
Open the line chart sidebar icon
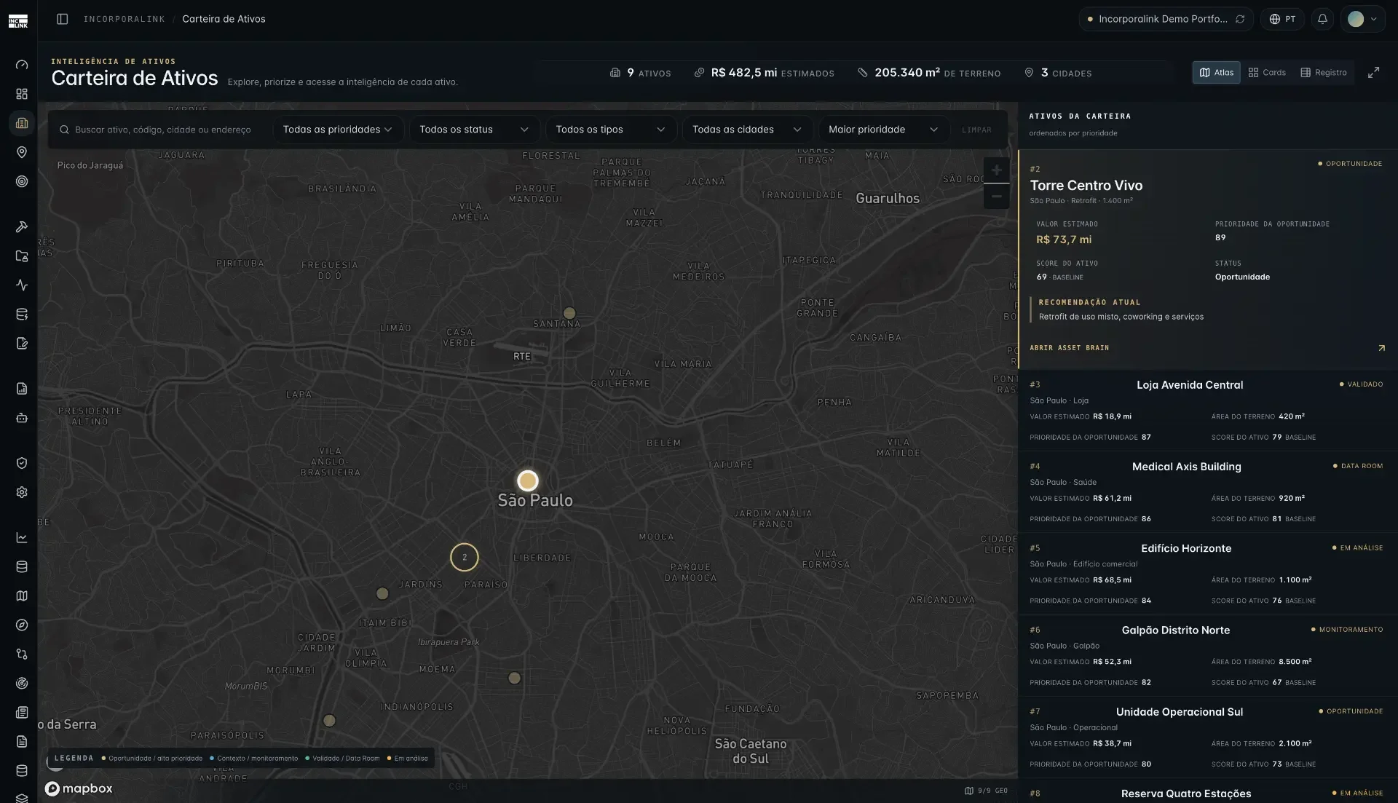(x=22, y=537)
